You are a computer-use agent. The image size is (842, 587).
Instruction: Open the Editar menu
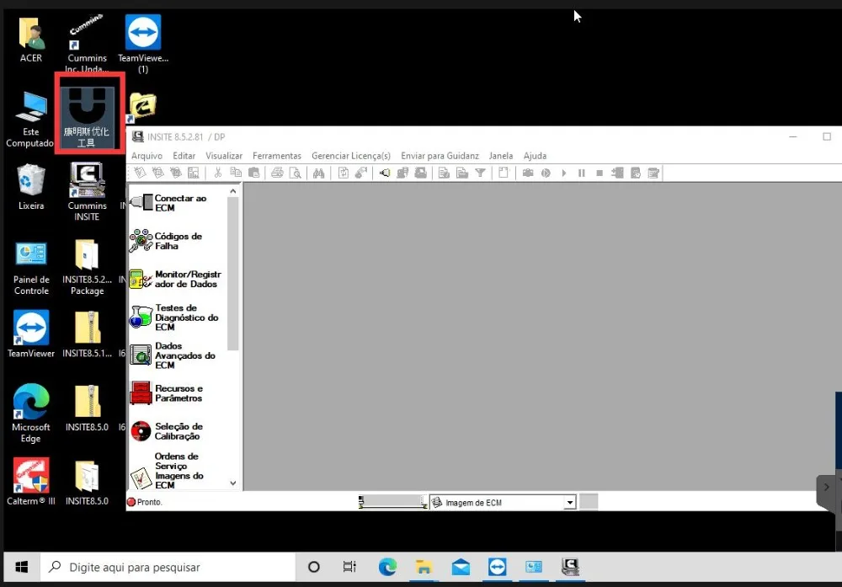point(184,156)
